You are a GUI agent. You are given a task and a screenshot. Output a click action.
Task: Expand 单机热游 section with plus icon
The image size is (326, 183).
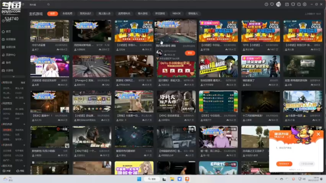(24, 124)
